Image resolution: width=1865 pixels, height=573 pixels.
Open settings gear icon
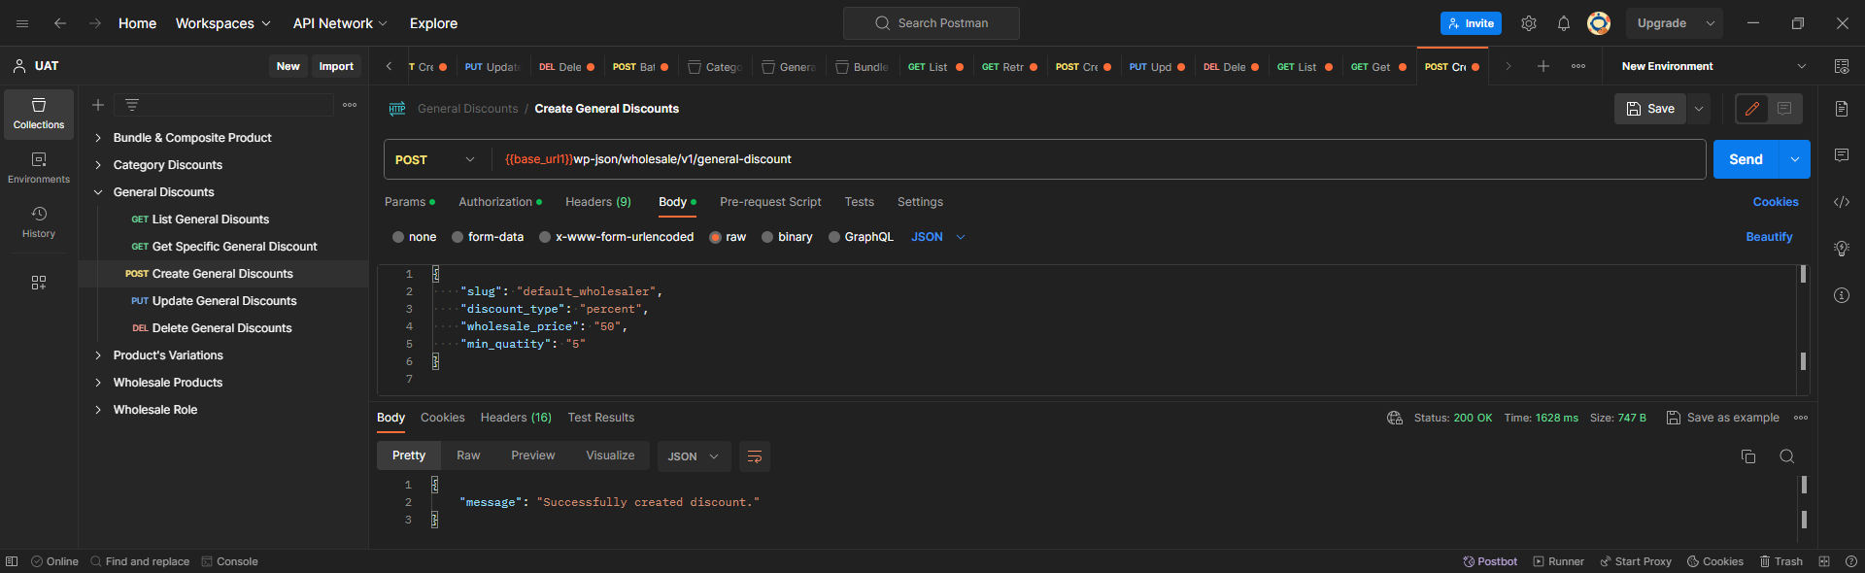1529,23
